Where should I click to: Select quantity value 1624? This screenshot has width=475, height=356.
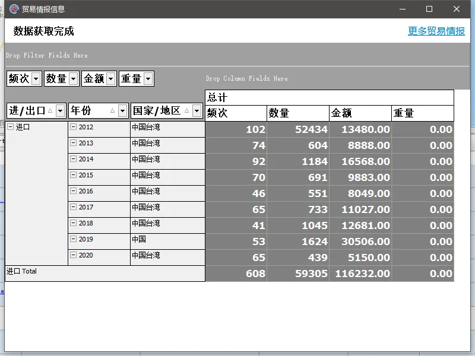[x=298, y=242]
